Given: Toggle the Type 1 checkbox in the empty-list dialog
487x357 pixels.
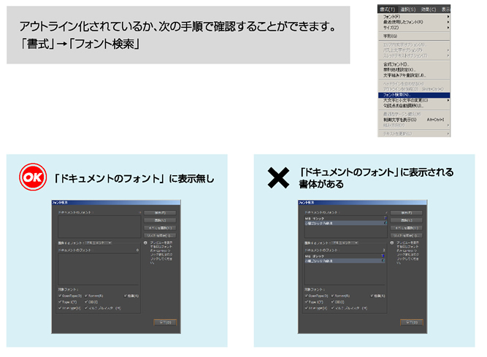Looking at the screenshot, I should (61, 301).
